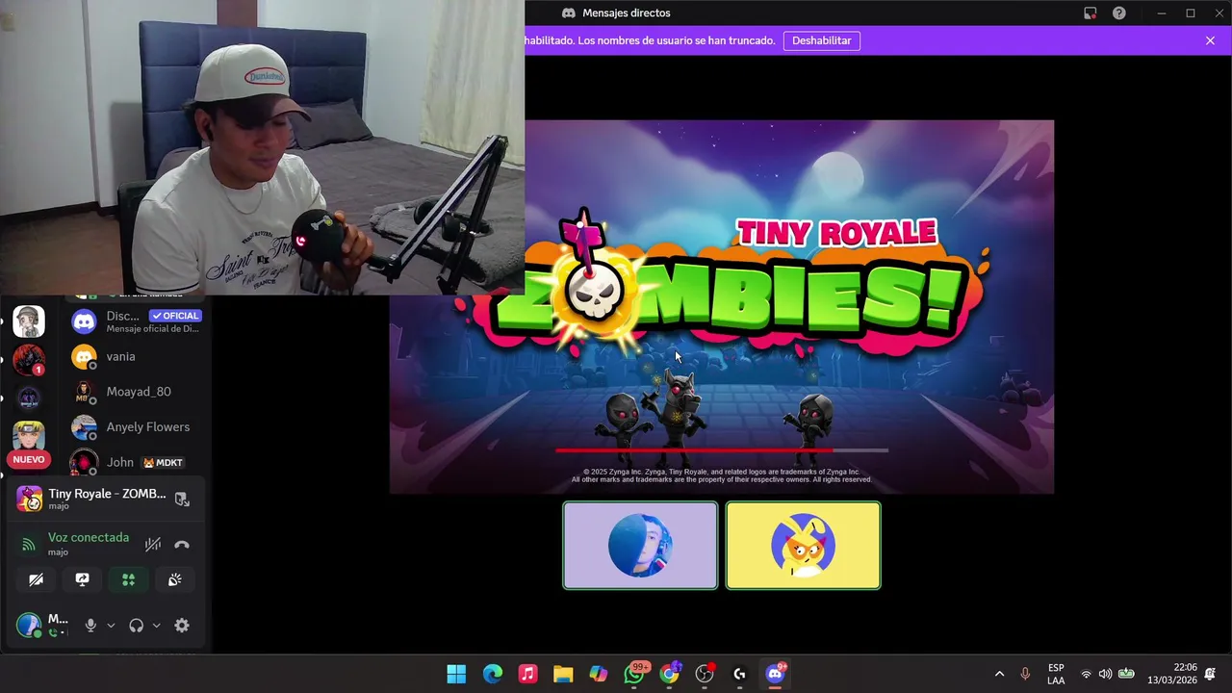Deafen audio with the headphones icon
Image resolution: width=1232 pixels, height=693 pixels.
pos(136,626)
